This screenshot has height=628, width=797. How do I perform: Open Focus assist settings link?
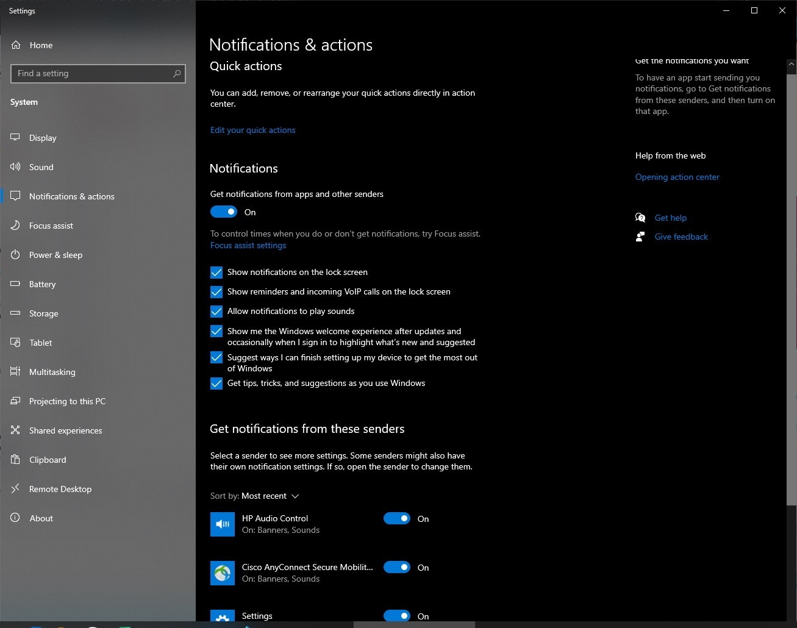248,245
